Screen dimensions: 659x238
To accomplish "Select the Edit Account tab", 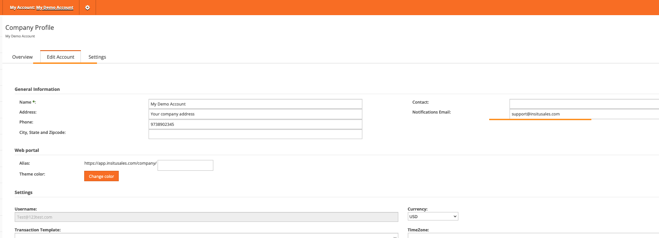I will 61,57.
